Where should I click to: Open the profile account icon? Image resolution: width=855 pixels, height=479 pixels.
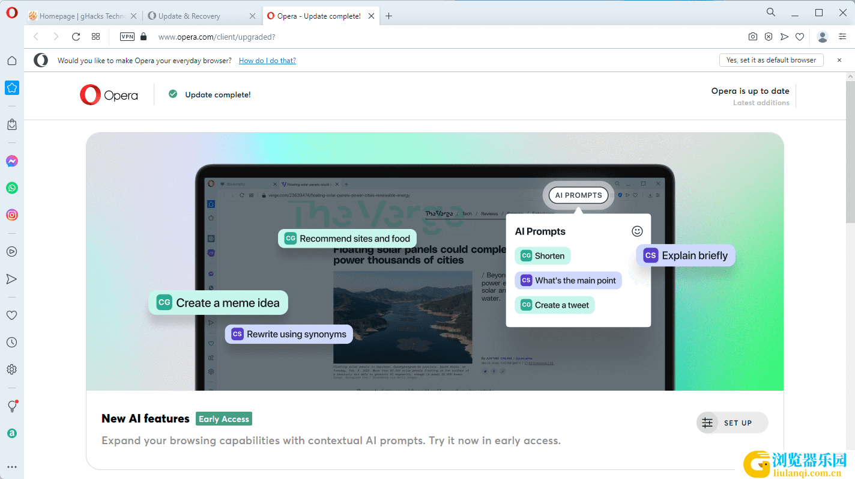(x=823, y=37)
